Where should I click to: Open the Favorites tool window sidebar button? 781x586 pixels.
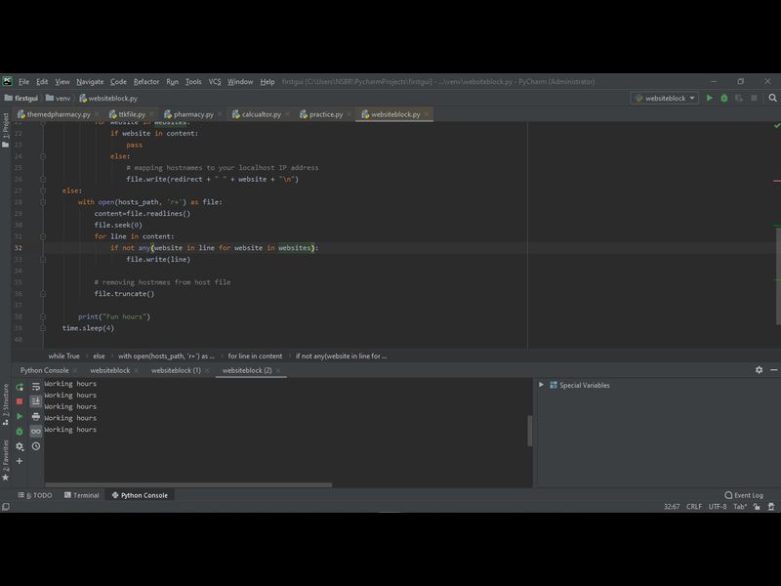coord(6,460)
